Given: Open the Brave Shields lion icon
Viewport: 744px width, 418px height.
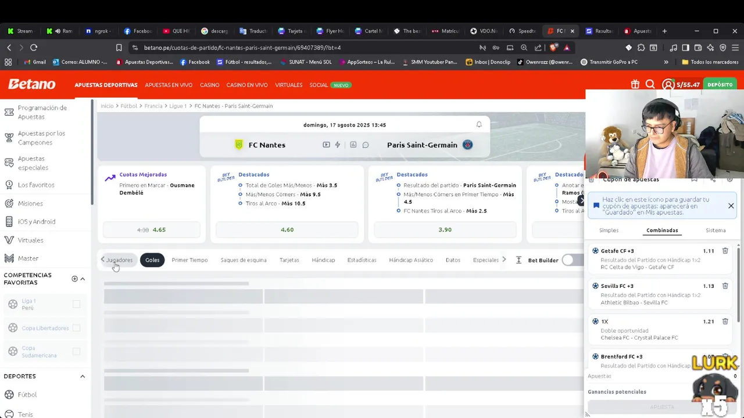Looking at the screenshot, I should 553,48.
